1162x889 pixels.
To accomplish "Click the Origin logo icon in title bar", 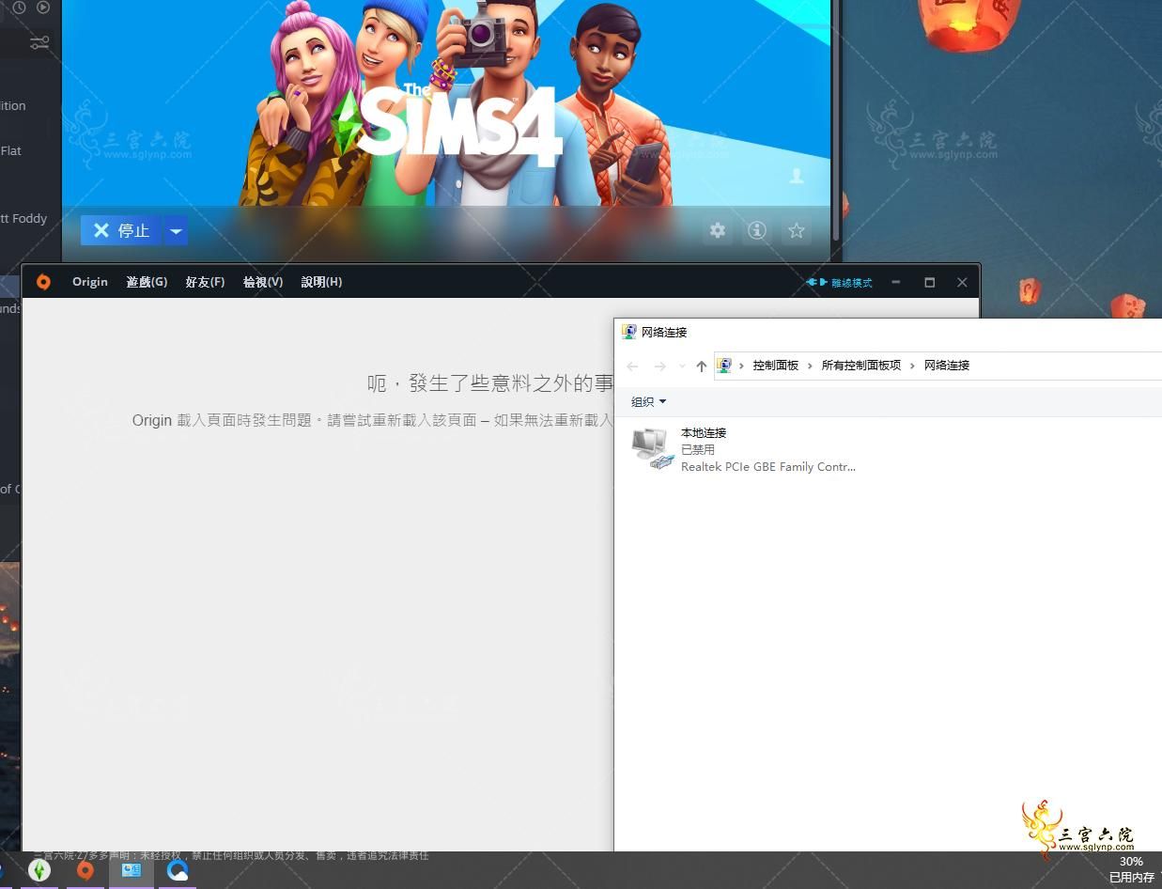I will (43, 282).
